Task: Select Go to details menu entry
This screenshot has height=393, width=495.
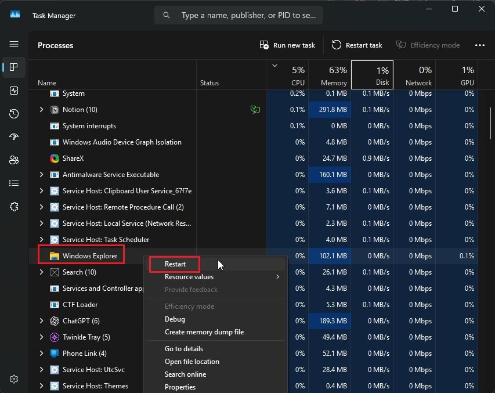Action: pyautogui.click(x=216, y=349)
